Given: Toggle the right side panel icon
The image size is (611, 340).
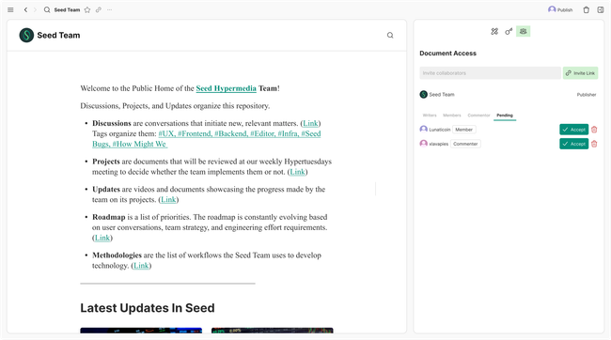Looking at the screenshot, I should [601, 9].
